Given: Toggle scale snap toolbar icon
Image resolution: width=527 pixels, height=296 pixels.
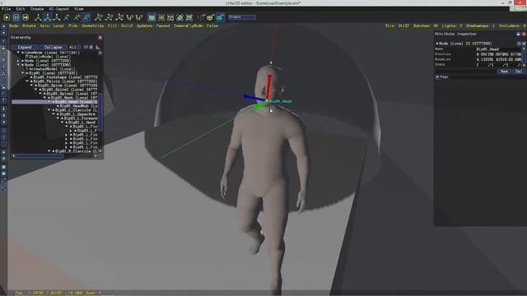Looking at the screenshot, I should tap(119, 17).
